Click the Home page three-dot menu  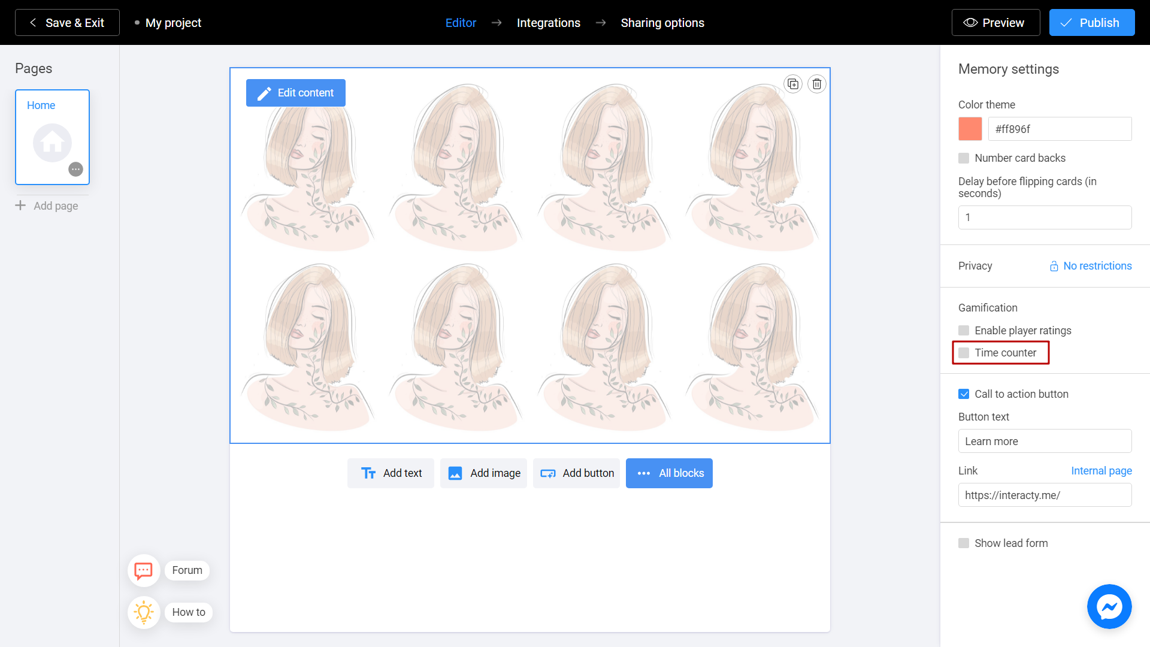77,169
